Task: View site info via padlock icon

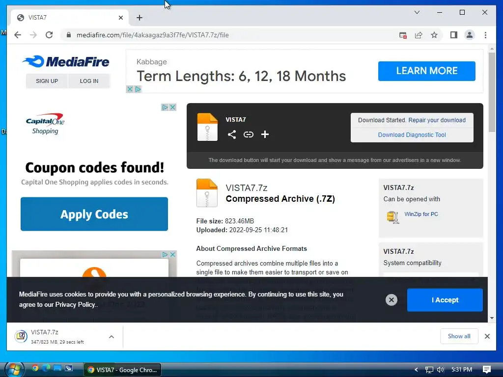Action: tap(68, 35)
